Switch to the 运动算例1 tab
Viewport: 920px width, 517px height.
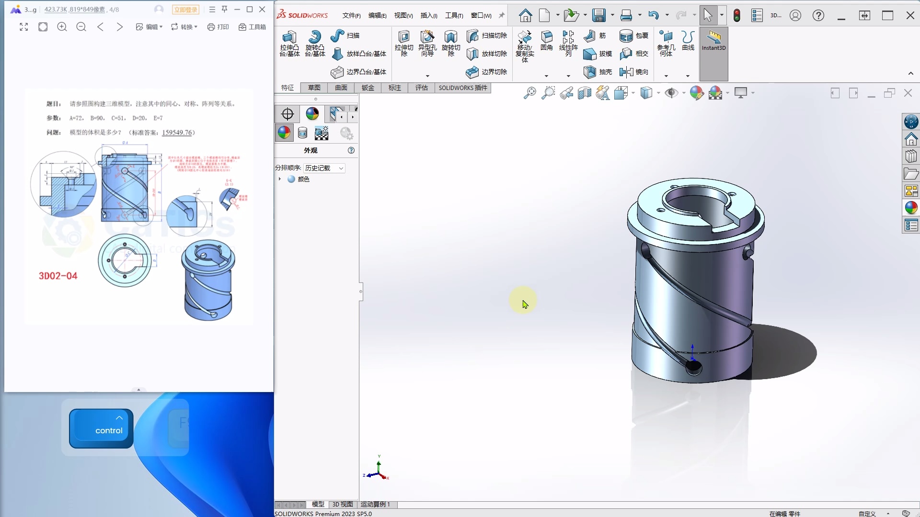376,504
